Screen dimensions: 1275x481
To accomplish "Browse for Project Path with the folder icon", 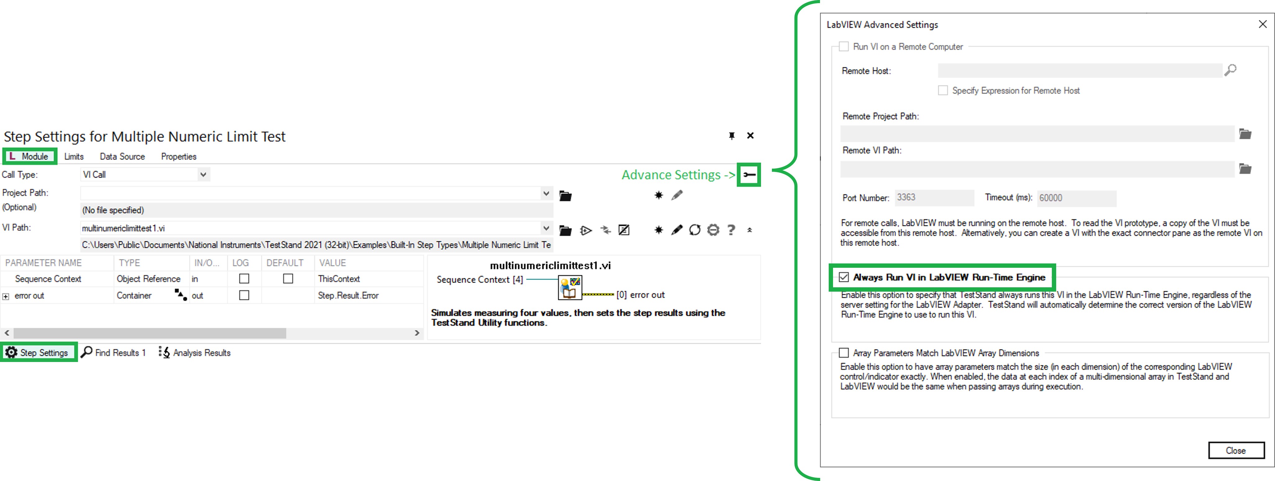I will (x=565, y=196).
